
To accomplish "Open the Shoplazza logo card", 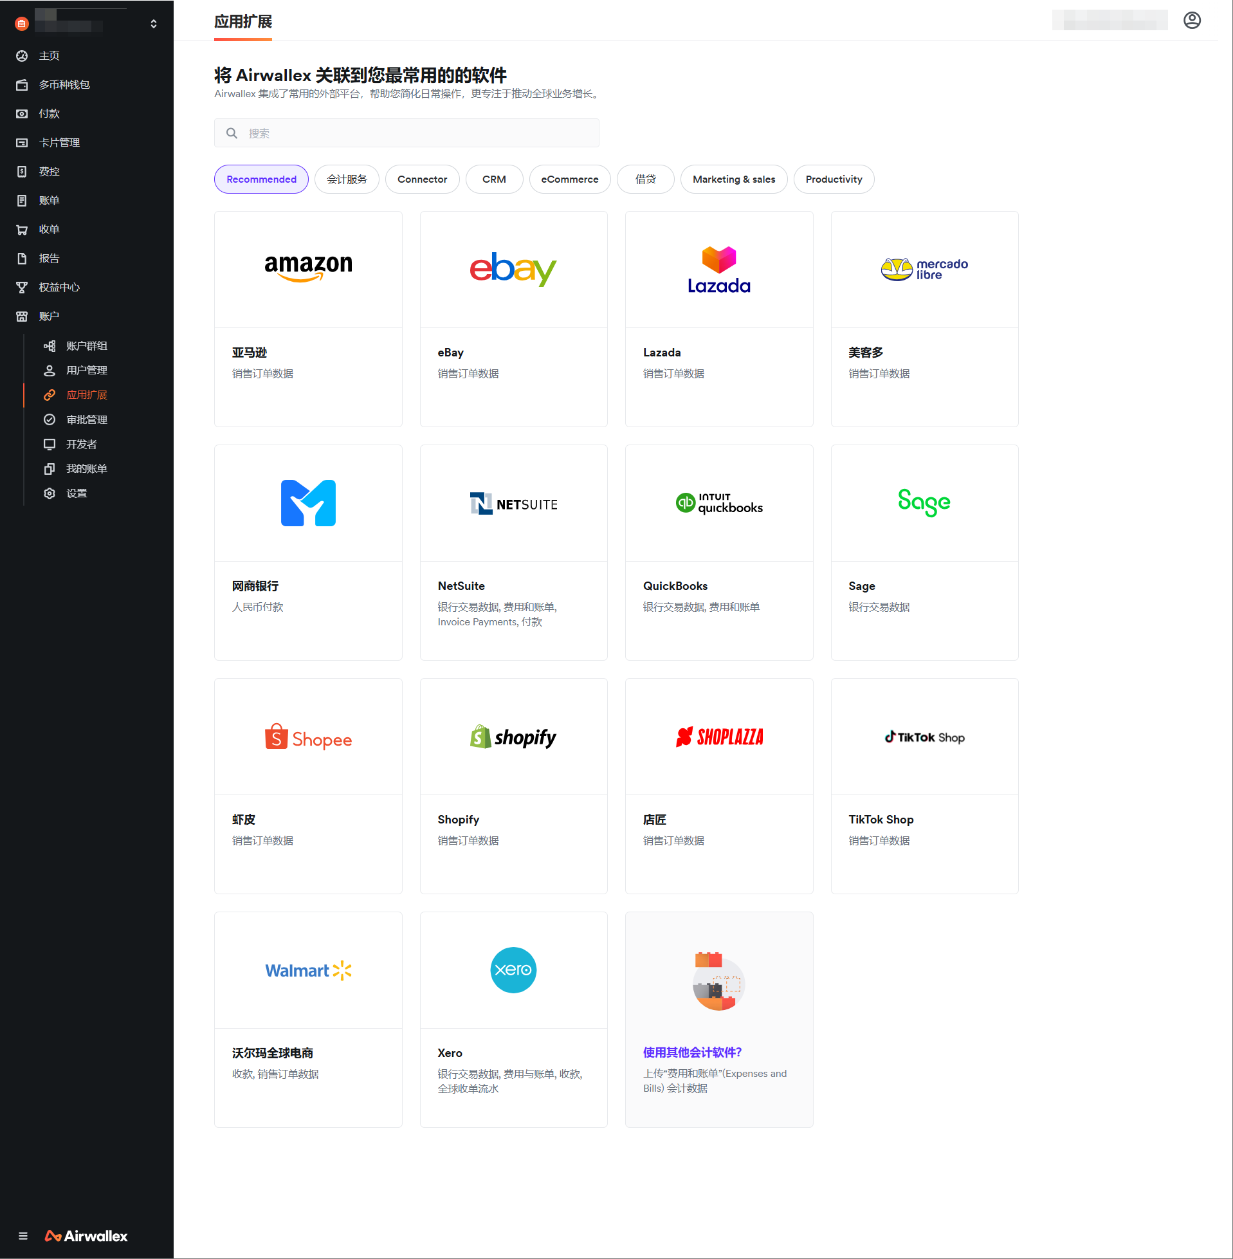I will 719,737.
